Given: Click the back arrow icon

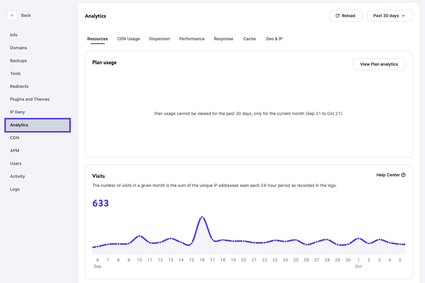Looking at the screenshot, I should (12, 15).
